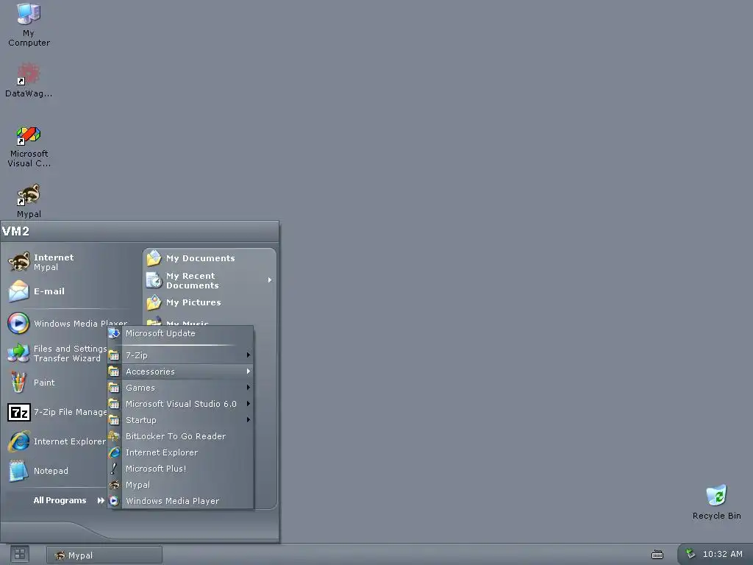Open Notepad from Start menu
Viewport: 753px width, 565px height.
[57, 470]
